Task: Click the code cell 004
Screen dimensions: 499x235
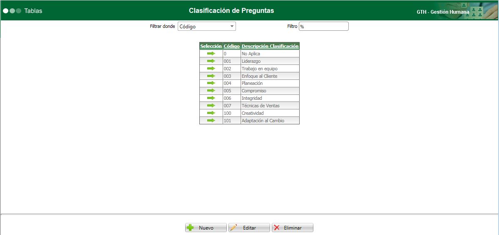Action: pyautogui.click(x=232, y=83)
